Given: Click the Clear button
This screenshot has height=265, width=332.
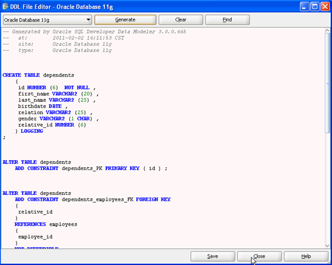Looking at the screenshot, I should pos(180,20).
